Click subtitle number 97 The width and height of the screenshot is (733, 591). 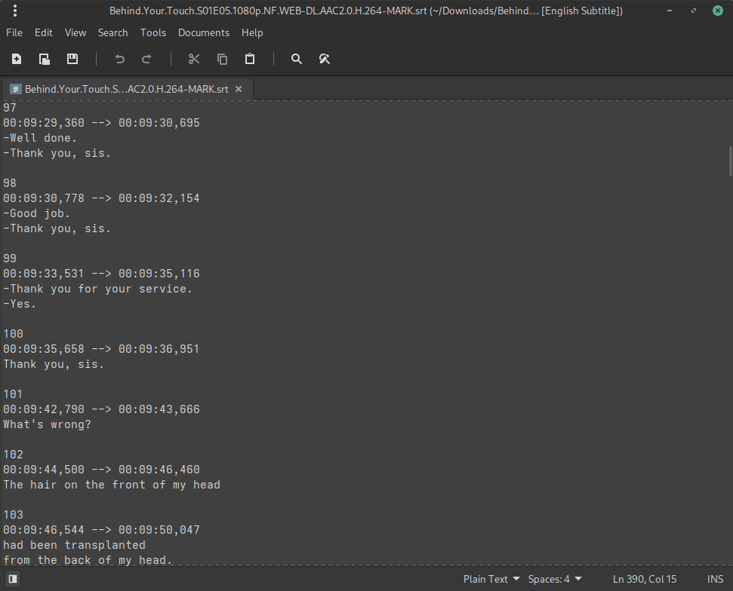coord(10,108)
